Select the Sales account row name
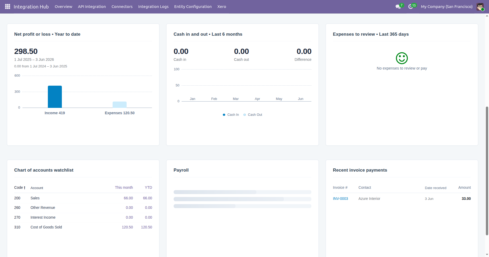489x257 pixels. (x=35, y=198)
